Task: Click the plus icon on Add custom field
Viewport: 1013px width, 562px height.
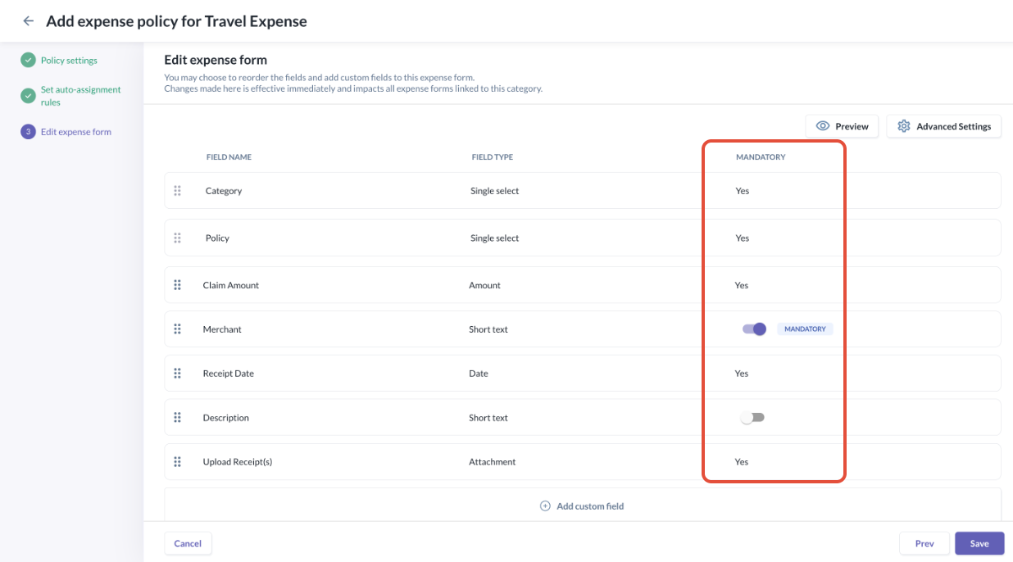Action: point(545,506)
